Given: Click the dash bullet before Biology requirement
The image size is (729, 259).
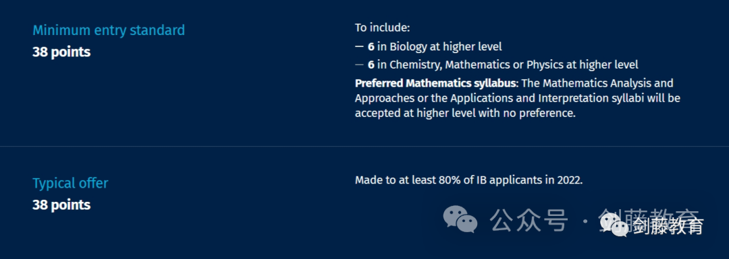Looking at the screenshot, I should 359,46.
